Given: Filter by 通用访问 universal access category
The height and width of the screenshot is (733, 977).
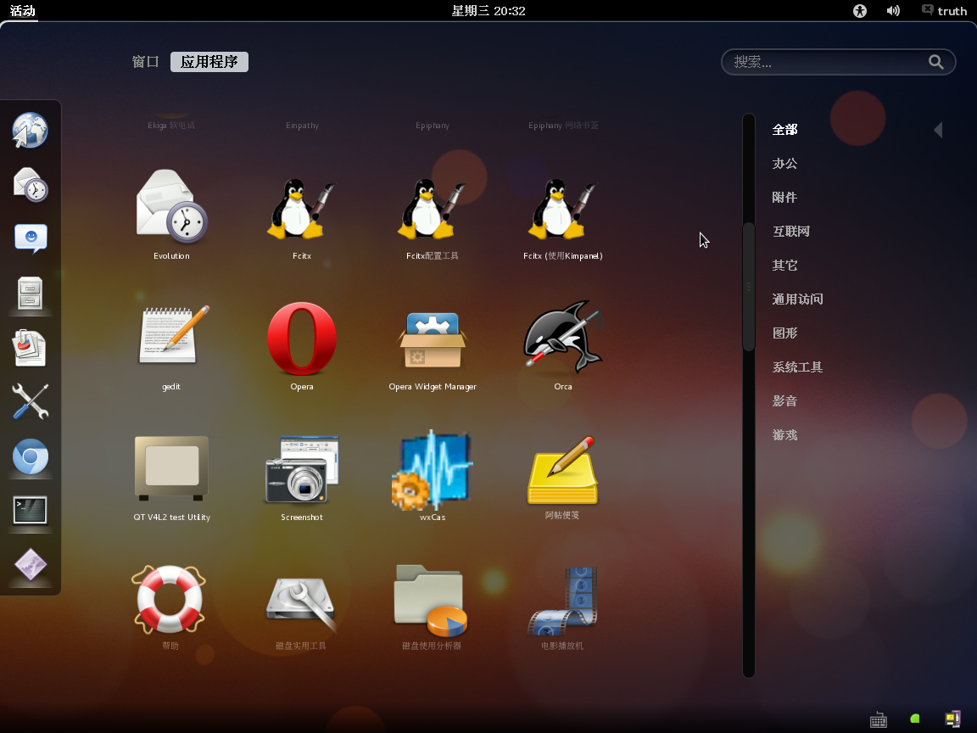Looking at the screenshot, I should [797, 299].
